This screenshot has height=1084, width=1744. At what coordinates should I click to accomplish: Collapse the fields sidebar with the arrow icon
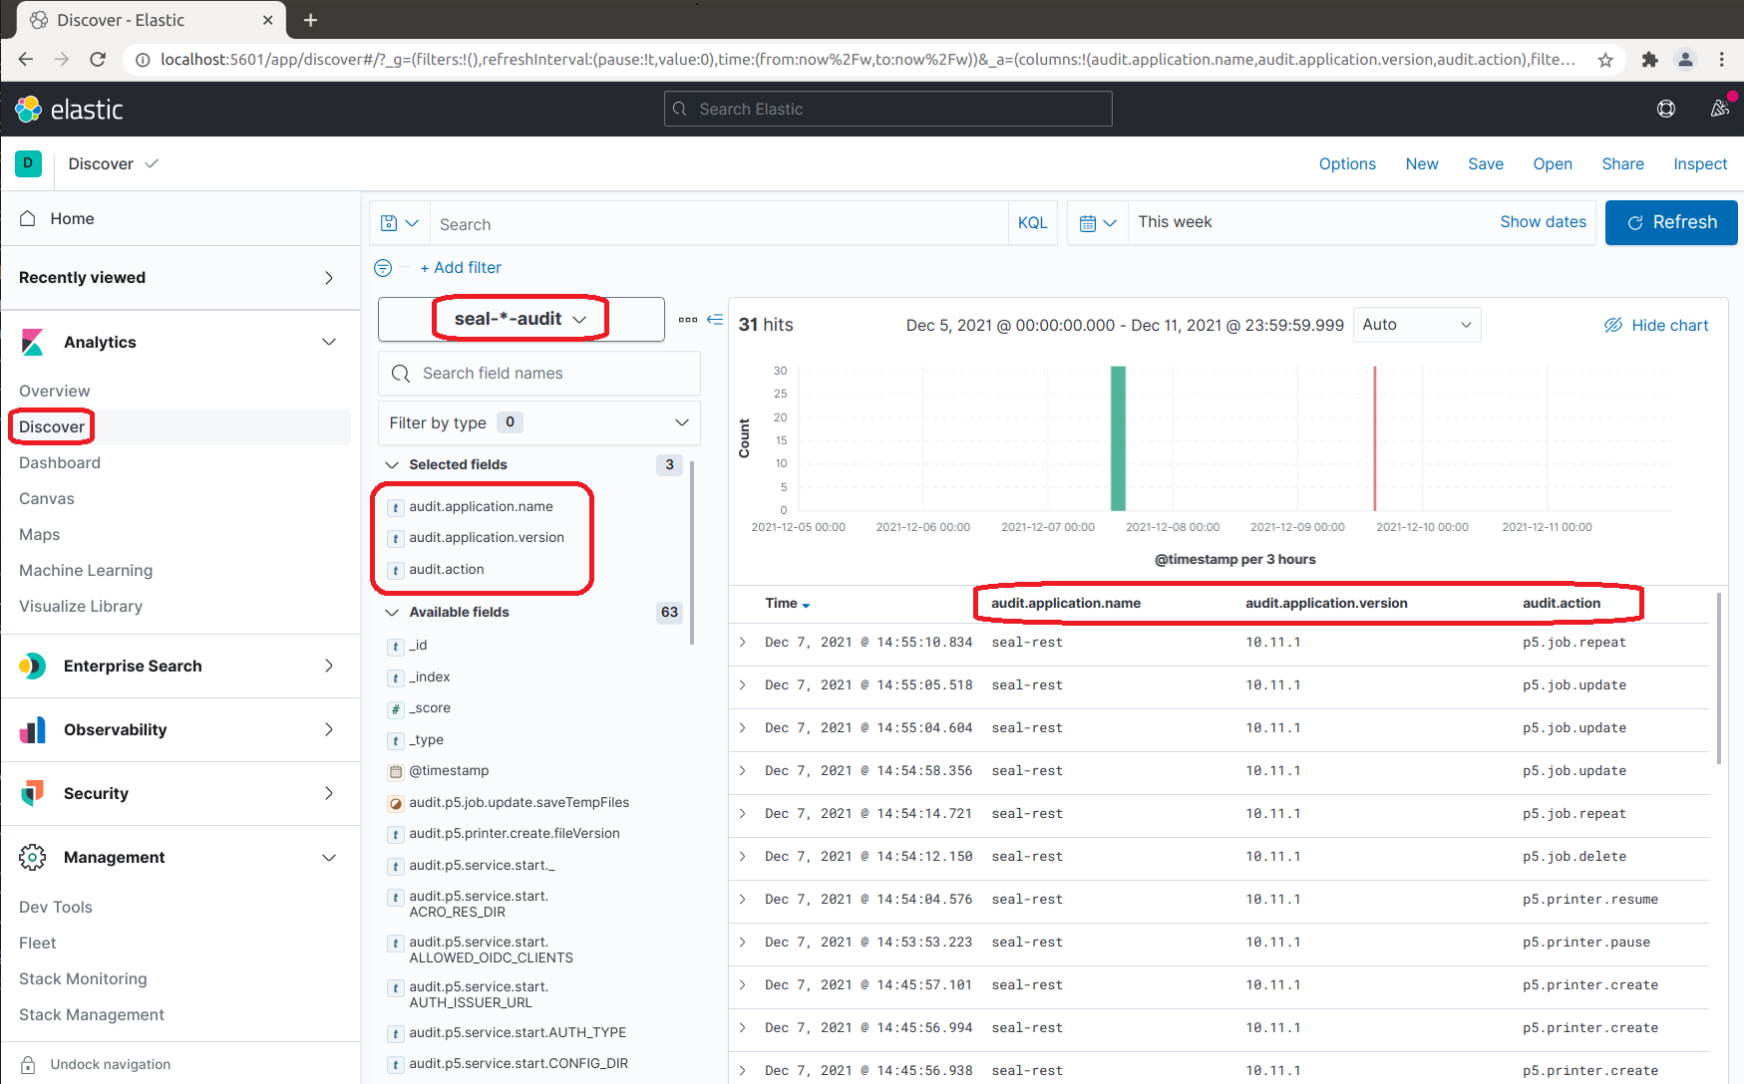coord(715,319)
